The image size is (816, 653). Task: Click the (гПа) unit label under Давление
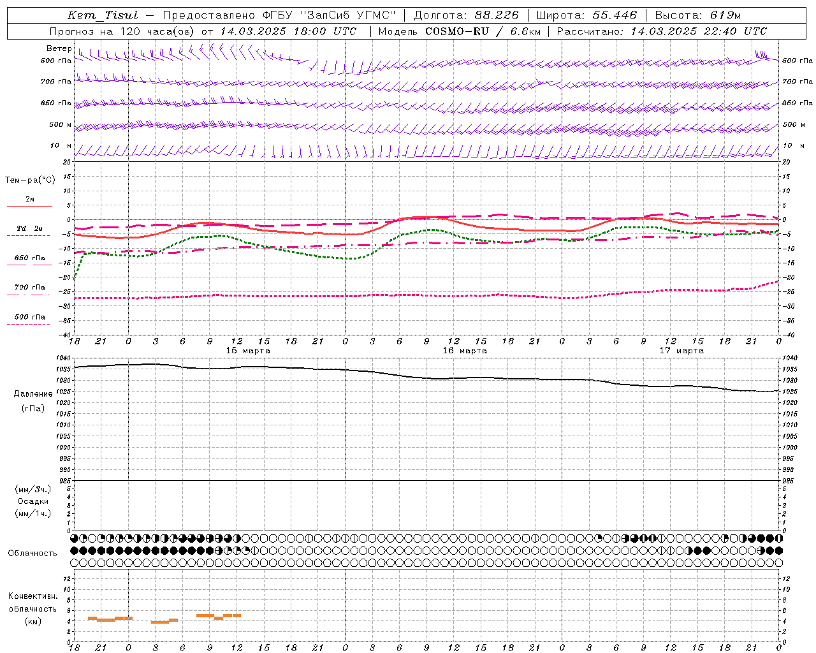click(x=33, y=408)
